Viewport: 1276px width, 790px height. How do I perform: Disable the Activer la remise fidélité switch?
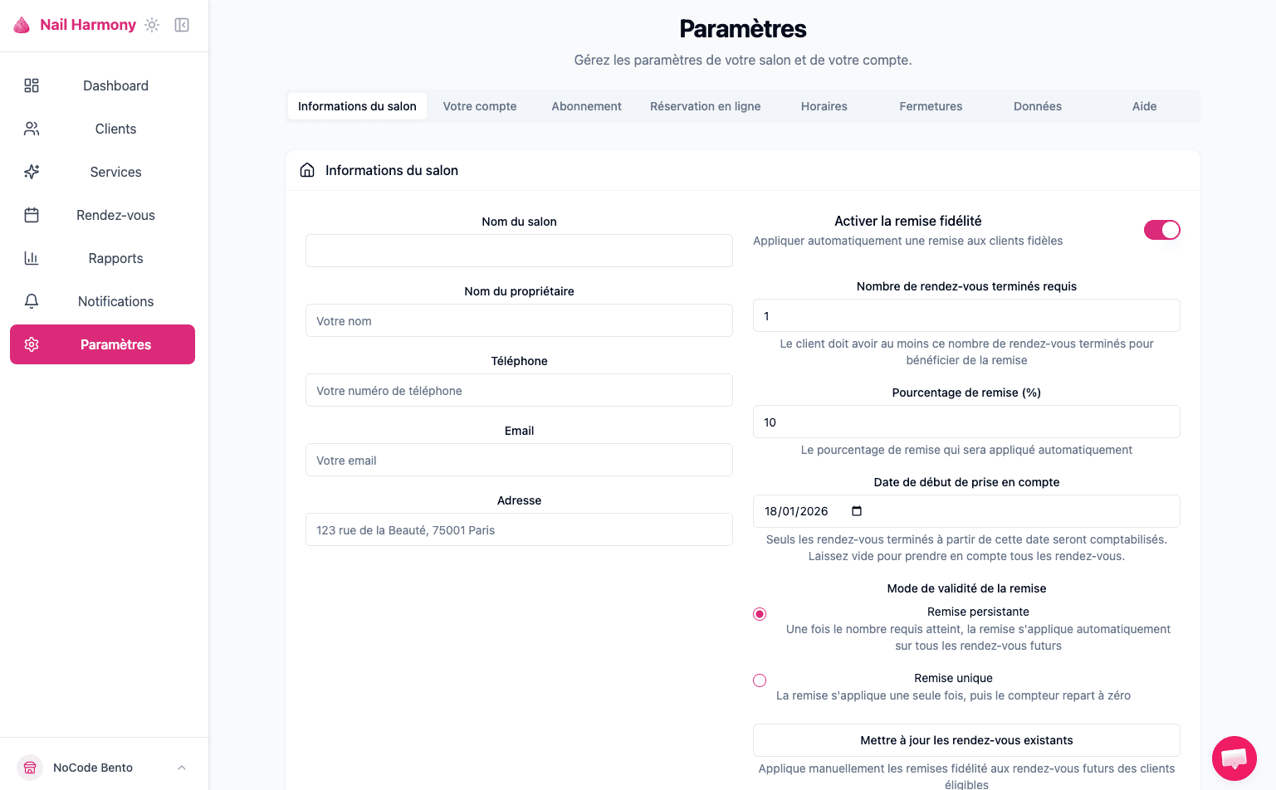coord(1162,230)
